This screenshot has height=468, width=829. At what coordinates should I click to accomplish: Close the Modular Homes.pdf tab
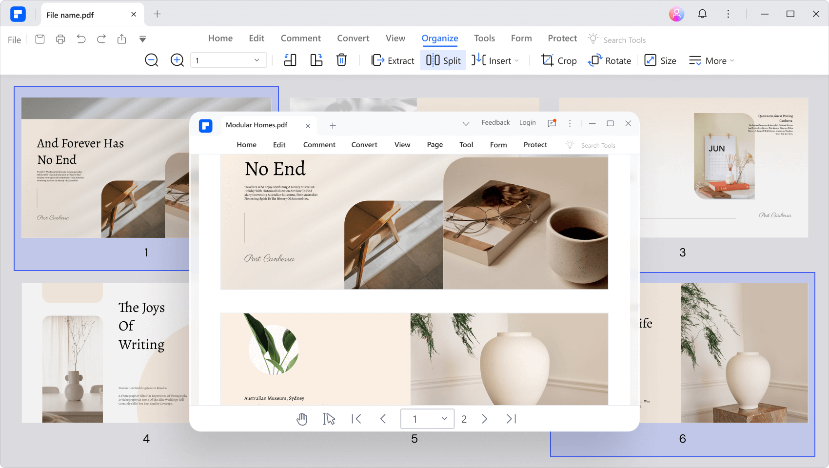(x=308, y=126)
